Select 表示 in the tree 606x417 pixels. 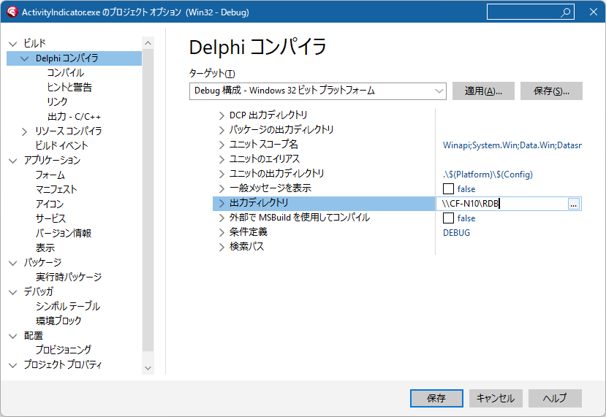[x=45, y=248]
